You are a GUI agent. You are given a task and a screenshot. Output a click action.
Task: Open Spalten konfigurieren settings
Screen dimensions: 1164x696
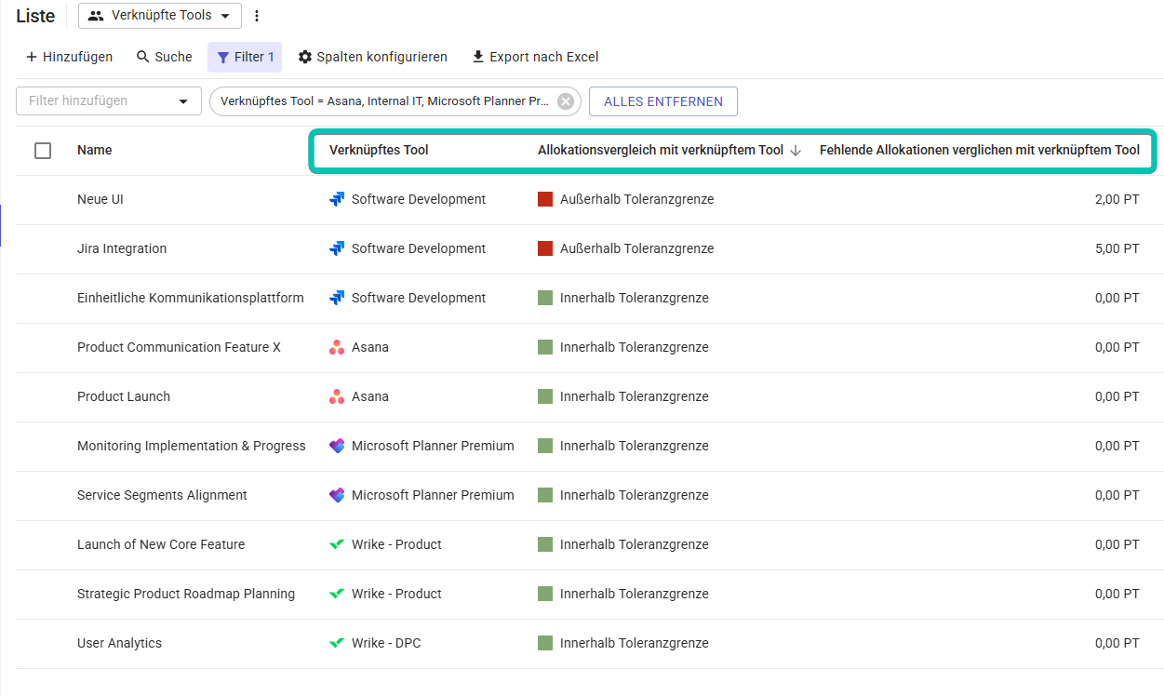[x=372, y=57]
